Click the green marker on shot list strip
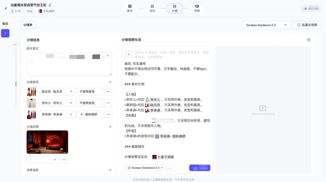The image size is (326, 182). (16, 84)
